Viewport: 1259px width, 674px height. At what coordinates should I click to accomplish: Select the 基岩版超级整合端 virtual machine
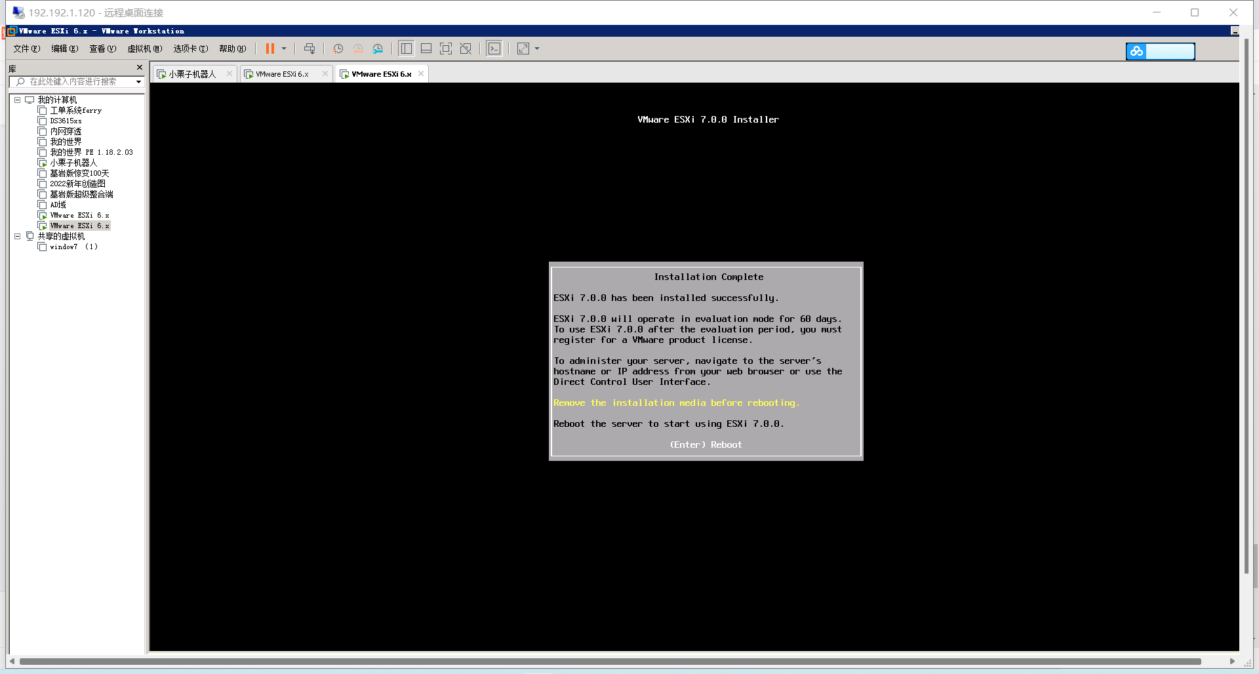click(81, 195)
